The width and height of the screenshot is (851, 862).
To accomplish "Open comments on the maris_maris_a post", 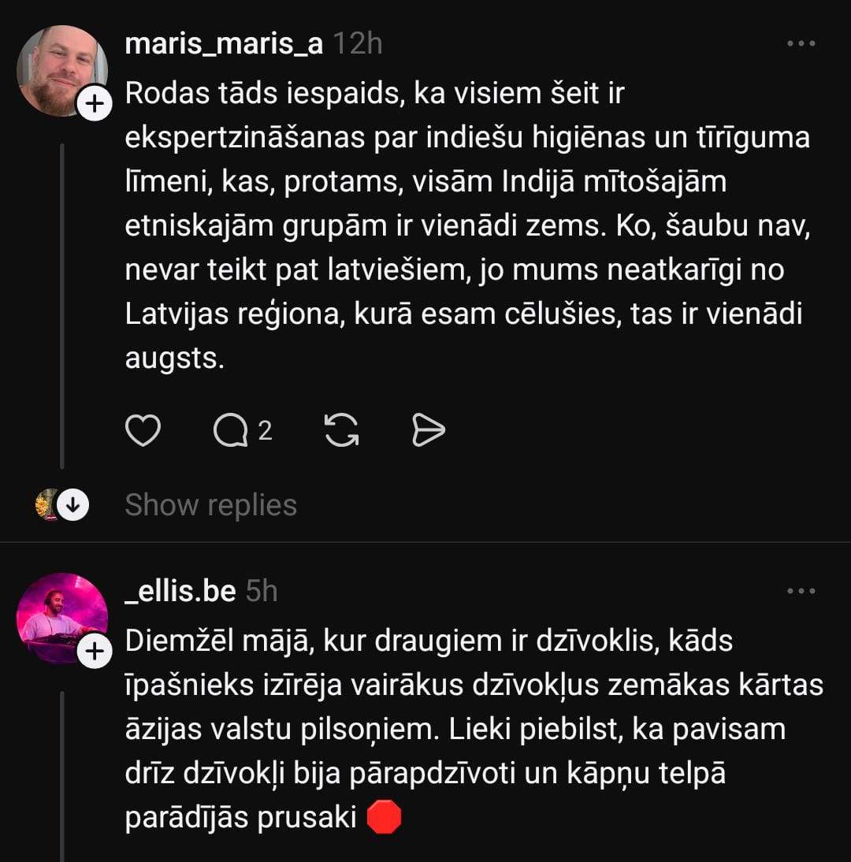I will [230, 430].
